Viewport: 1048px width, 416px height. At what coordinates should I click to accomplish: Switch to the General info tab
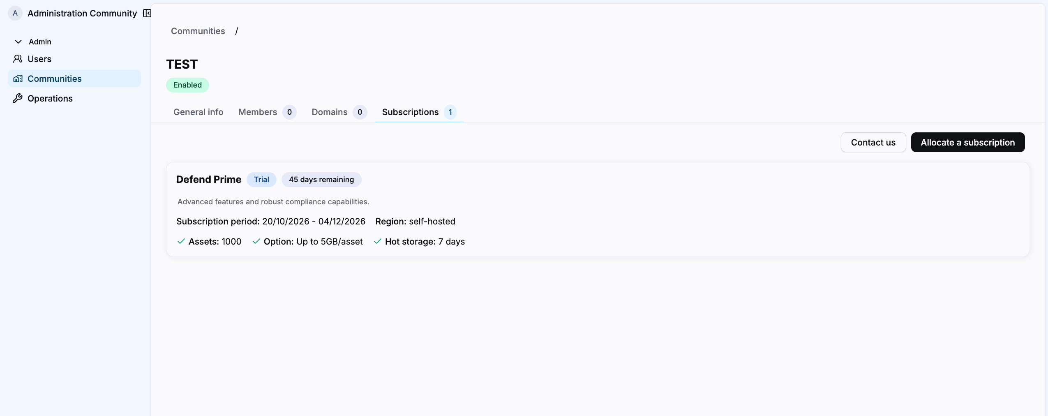click(x=198, y=112)
